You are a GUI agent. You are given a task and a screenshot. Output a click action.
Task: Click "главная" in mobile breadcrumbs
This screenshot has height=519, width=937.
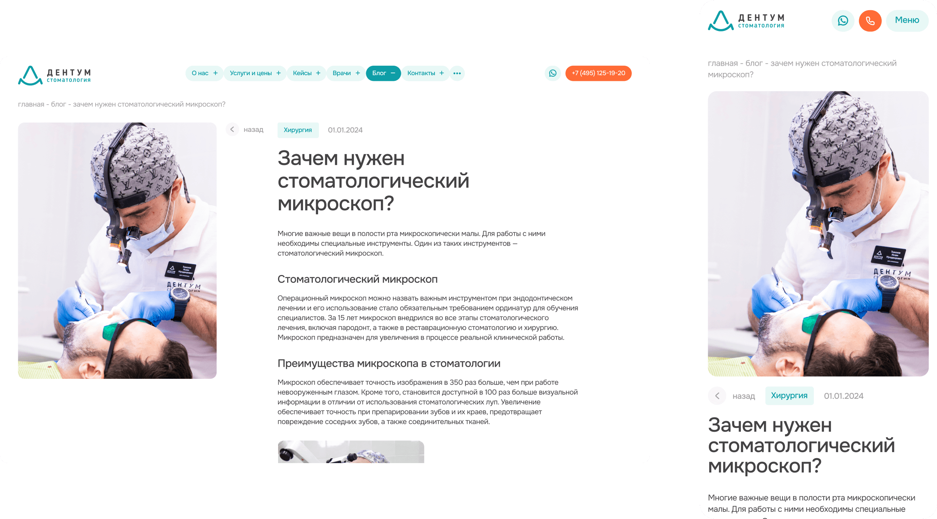723,63
